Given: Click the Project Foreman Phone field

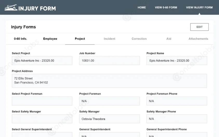Looking at the screenshot, I should (177, 101).
